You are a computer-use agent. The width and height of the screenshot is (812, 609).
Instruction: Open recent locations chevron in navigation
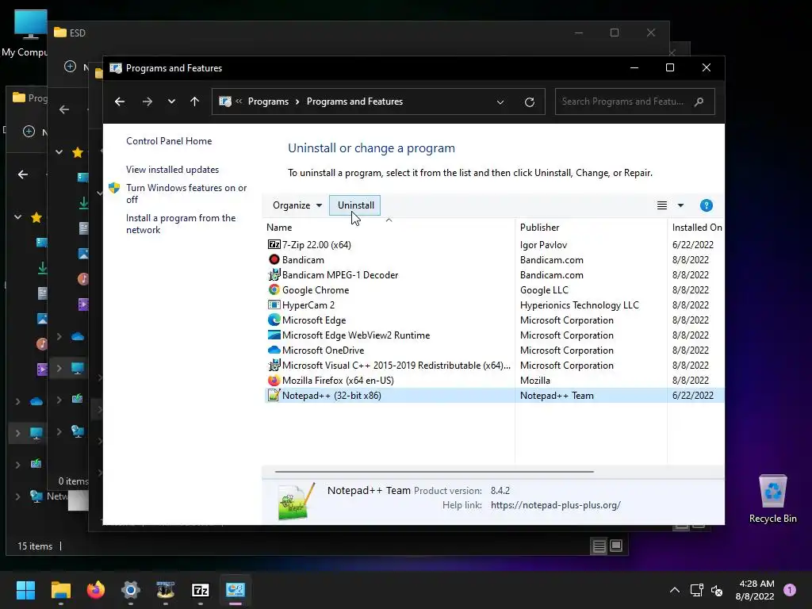pos(171,101)
